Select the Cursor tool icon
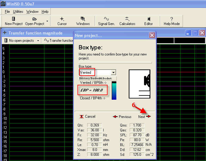Screen dimensions: 206x161 [x=62, y=19]
